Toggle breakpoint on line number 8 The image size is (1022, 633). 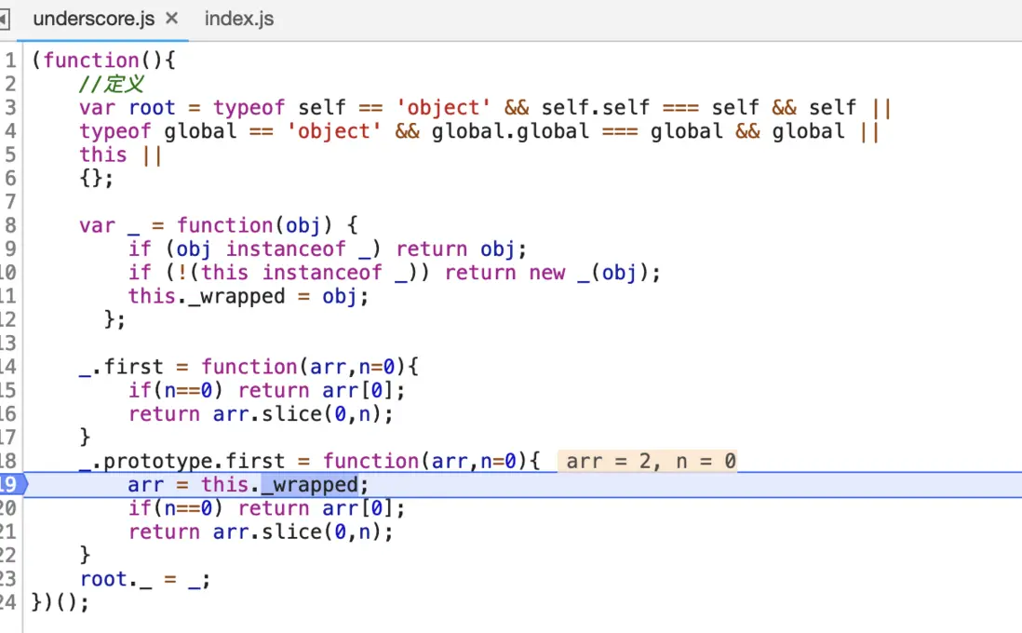[10, 225]
